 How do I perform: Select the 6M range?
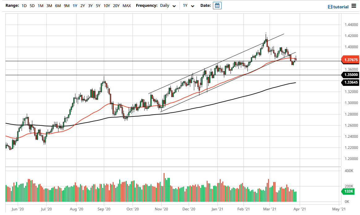pos(57,6)
